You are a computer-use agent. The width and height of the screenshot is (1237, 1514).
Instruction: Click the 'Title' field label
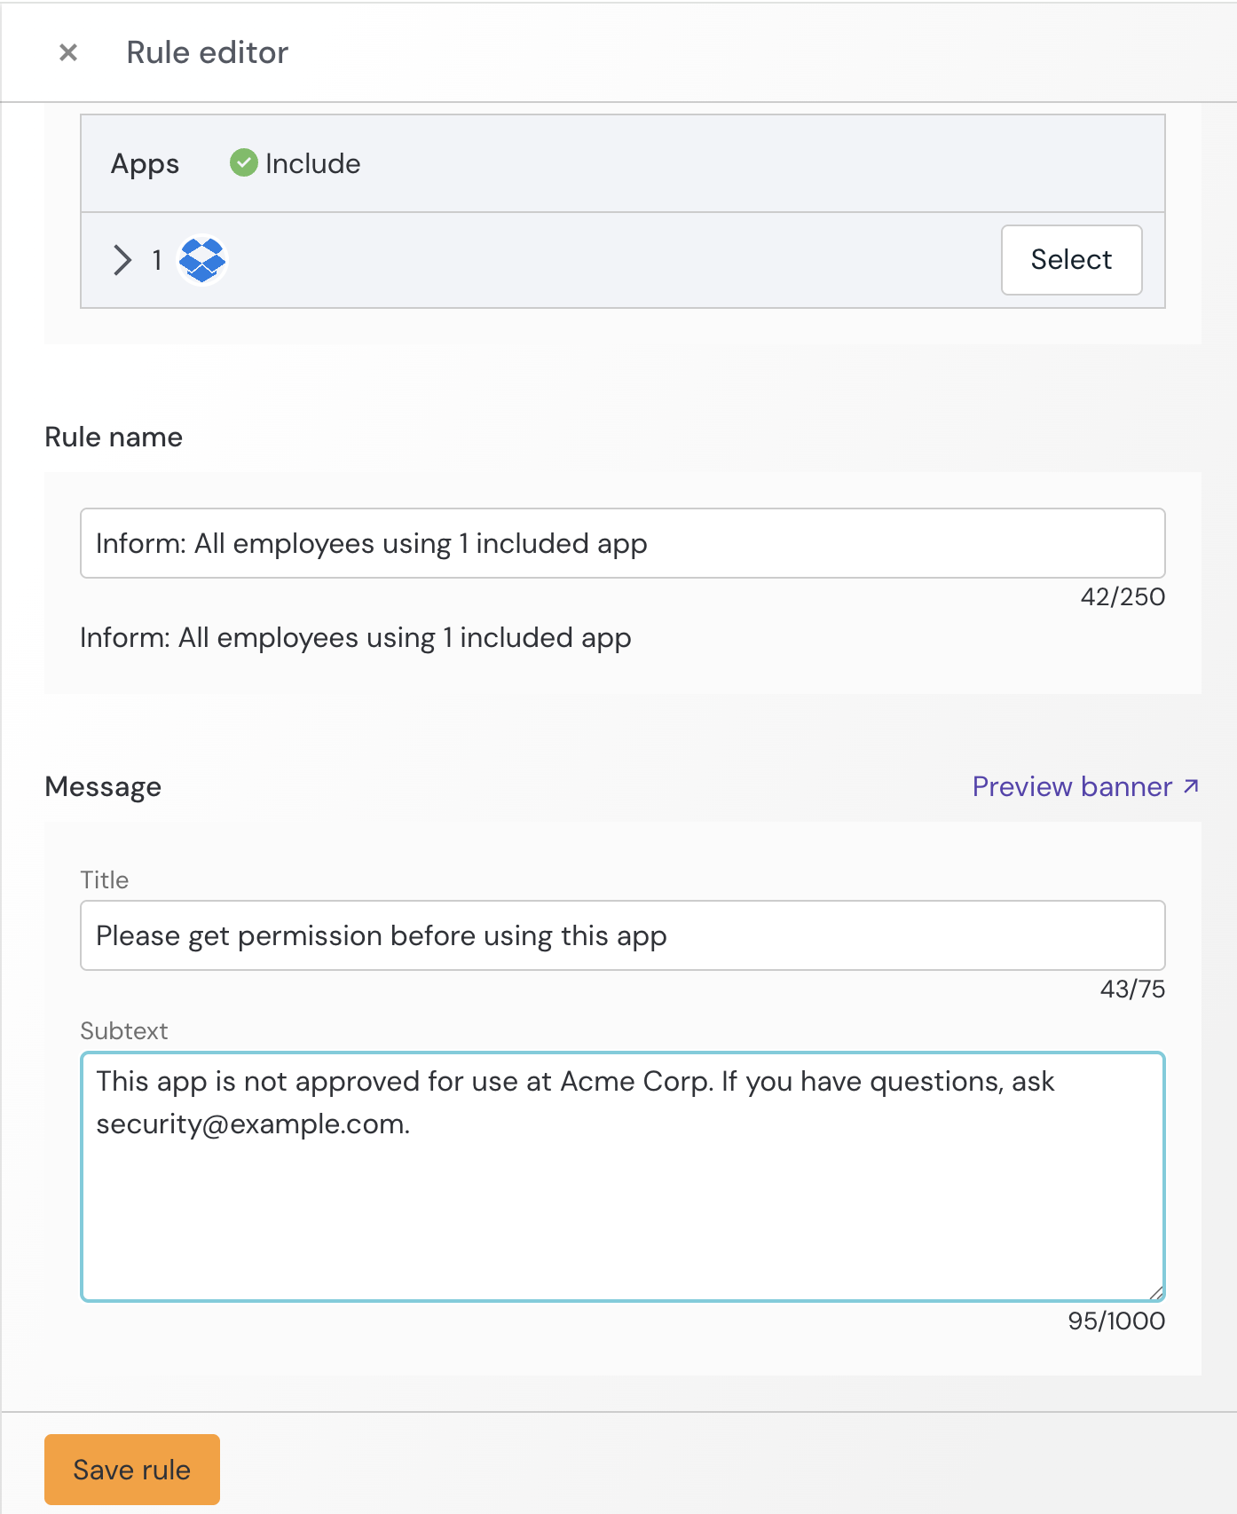pyautogui.click(x=105, y=879)
